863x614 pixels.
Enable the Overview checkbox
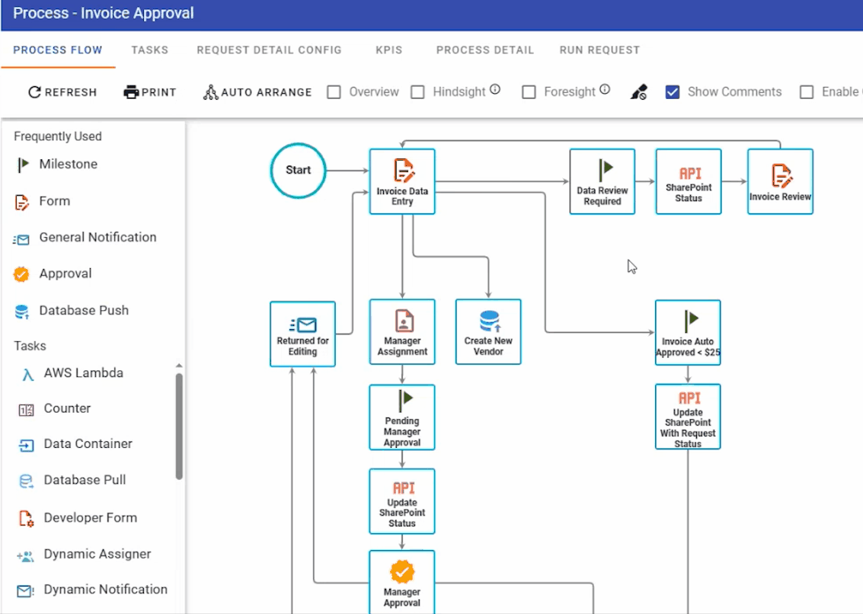pyautogui.click(x=334, y=92)
